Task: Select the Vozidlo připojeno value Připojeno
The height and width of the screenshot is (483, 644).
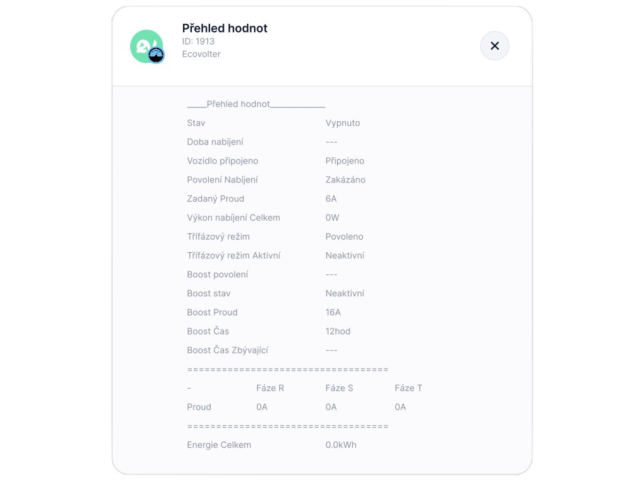Action: (345, 161)
